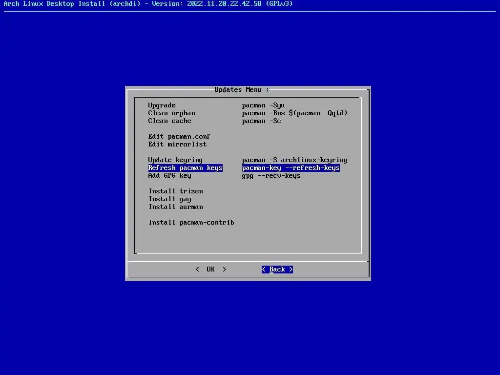The height and width of the screenshot is (375, 500).
Task: Click 'pacman -S archlinux-keyring' command text
Action: click(294, 160)
